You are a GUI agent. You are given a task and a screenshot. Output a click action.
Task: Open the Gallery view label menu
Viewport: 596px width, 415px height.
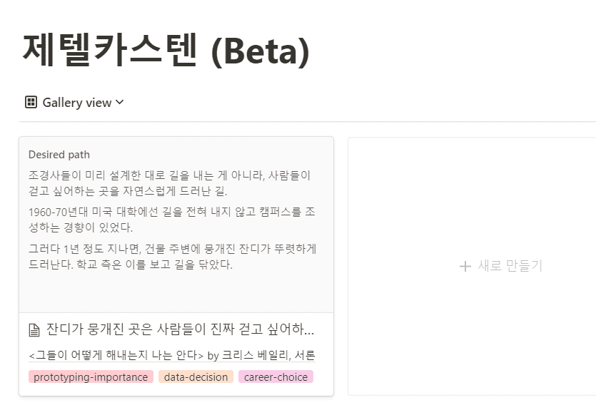[77, 103]
